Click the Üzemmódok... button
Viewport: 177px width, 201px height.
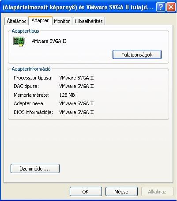35,168
